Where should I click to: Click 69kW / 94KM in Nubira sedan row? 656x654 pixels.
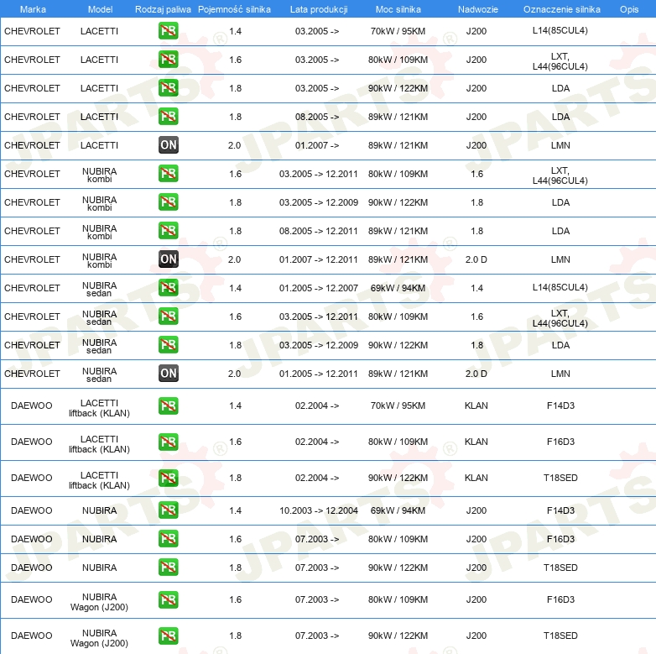coord(398,288)
